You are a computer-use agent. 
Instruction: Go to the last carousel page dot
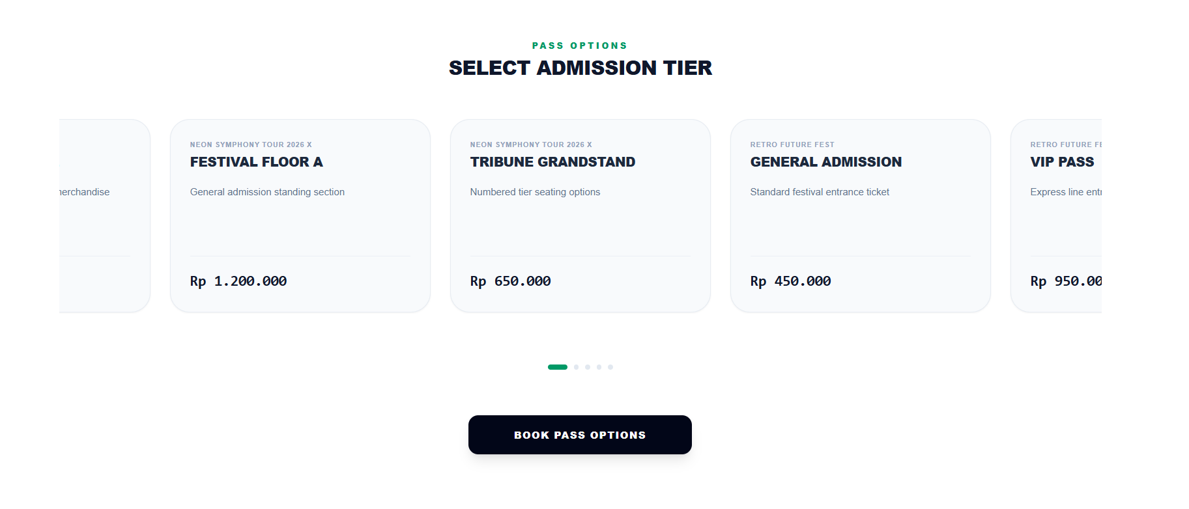click(610, 367)
